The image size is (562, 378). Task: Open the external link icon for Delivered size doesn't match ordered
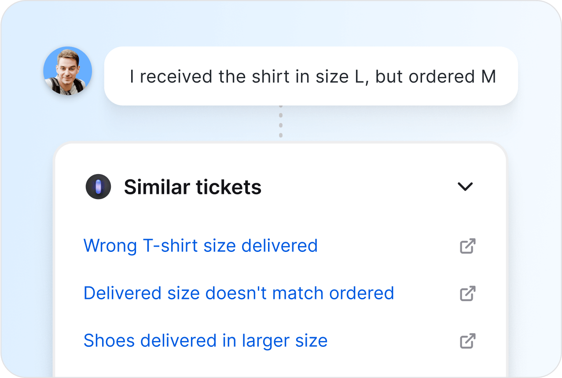click(468, 293)
